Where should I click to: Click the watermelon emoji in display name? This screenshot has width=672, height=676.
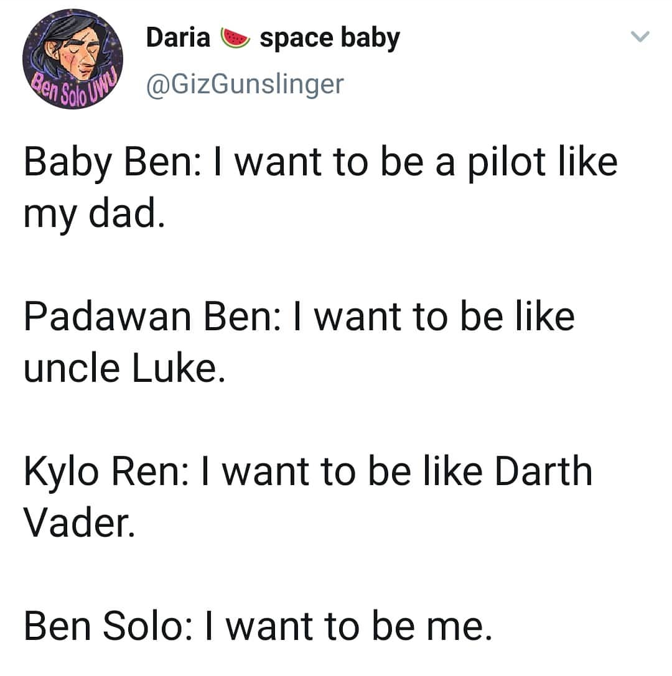(235, 38)
